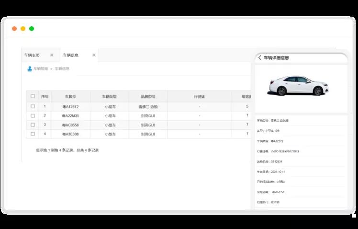The image size is (358, 229).
Task: Switch to the 车辆信息 tab
Action: (x=70, y=55)
